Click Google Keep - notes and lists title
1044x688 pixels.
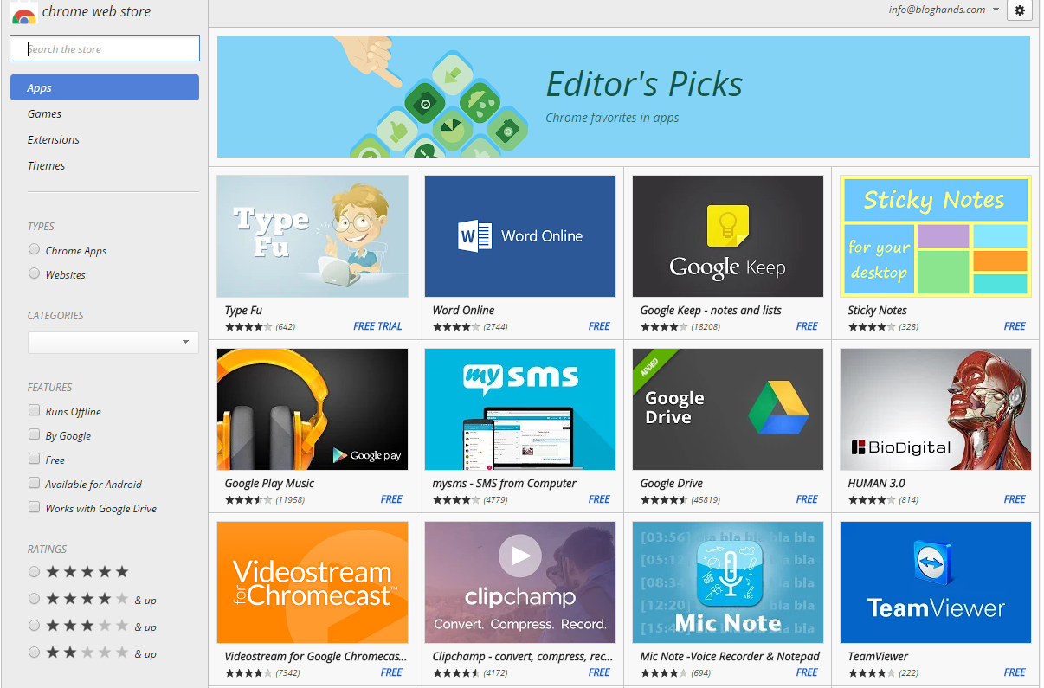click(711, 310)
